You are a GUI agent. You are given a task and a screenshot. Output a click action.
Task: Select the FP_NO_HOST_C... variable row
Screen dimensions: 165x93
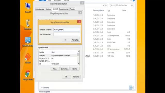[58, 58]
